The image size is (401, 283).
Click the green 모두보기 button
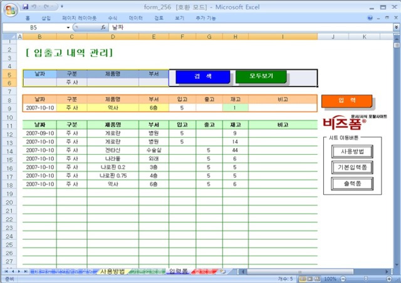click(261, 76)
